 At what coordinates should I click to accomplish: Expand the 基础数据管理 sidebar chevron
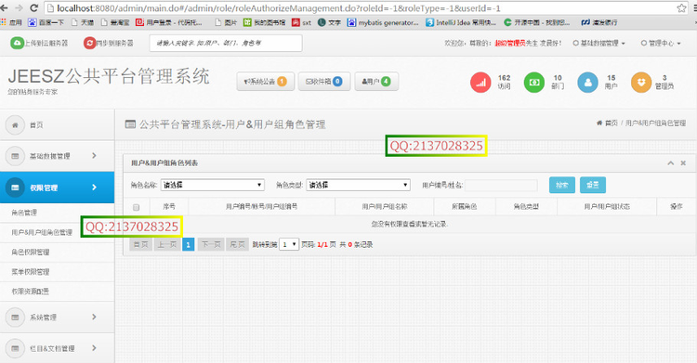pos(94,156)
